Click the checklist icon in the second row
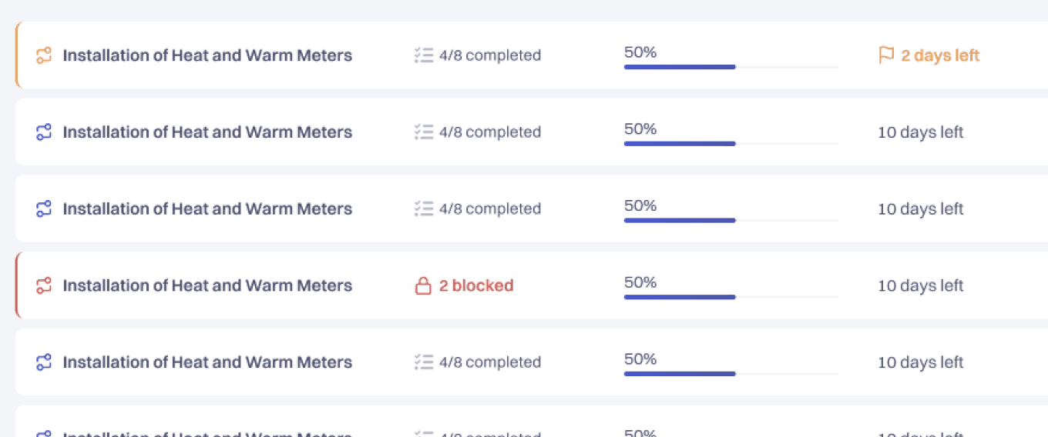 (x=423, y=132)
